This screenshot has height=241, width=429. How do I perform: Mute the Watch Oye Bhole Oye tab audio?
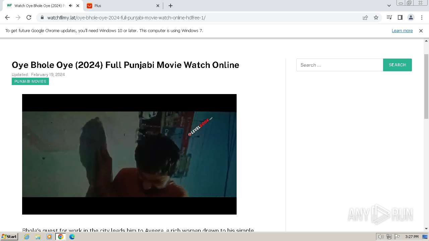tap(70, 6)
